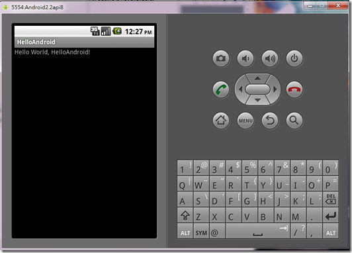352x253 pixels.
Task: Click the SYM key
Action: point(201,230)
